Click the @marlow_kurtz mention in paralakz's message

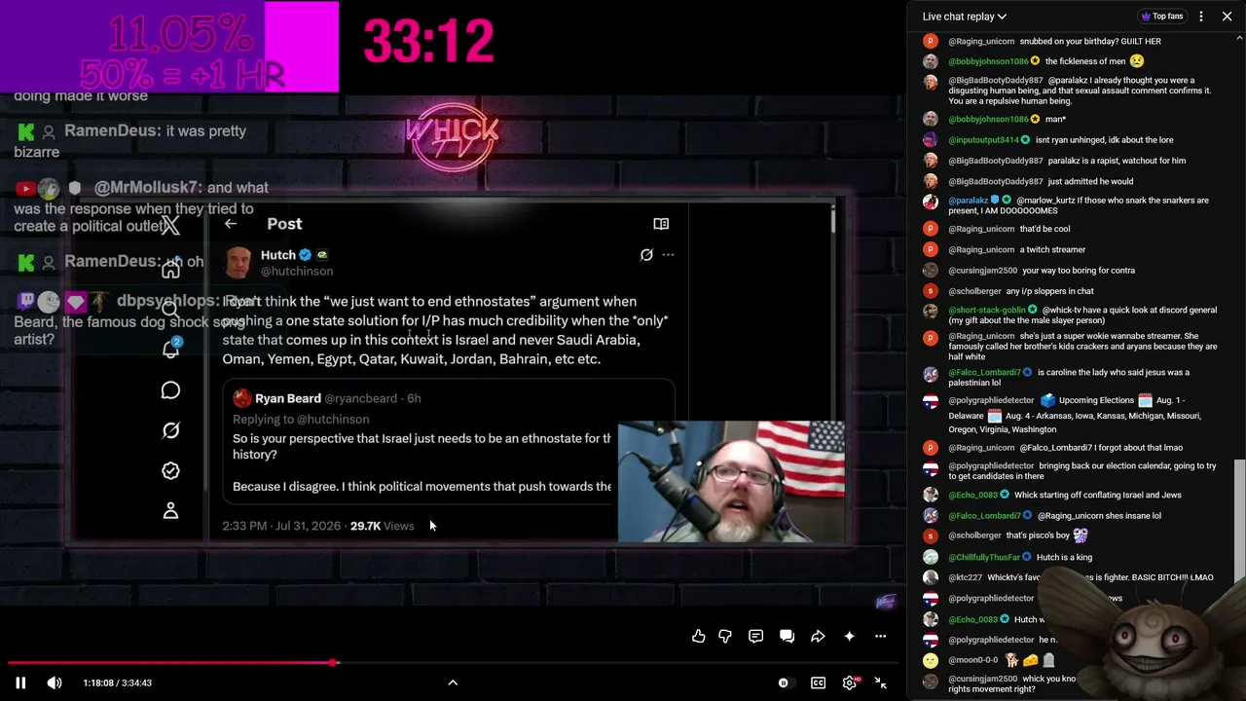coord(1047,201)
